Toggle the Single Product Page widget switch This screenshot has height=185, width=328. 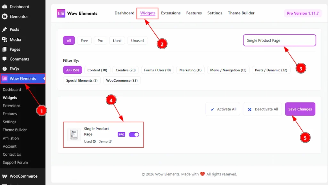point(134,135)
